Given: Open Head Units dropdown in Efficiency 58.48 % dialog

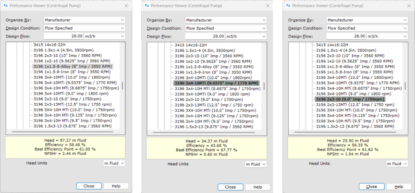Looking at the screenshot, I should click(x=114, y=164).
